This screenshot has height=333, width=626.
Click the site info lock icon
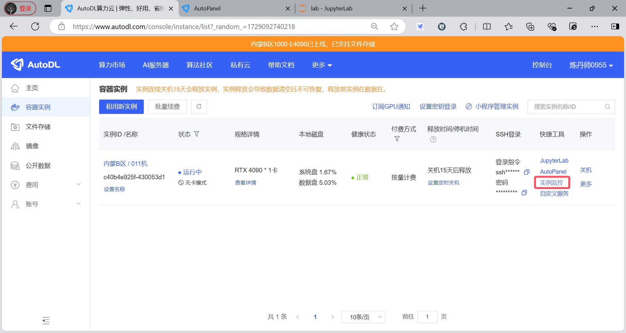point(62,26)
